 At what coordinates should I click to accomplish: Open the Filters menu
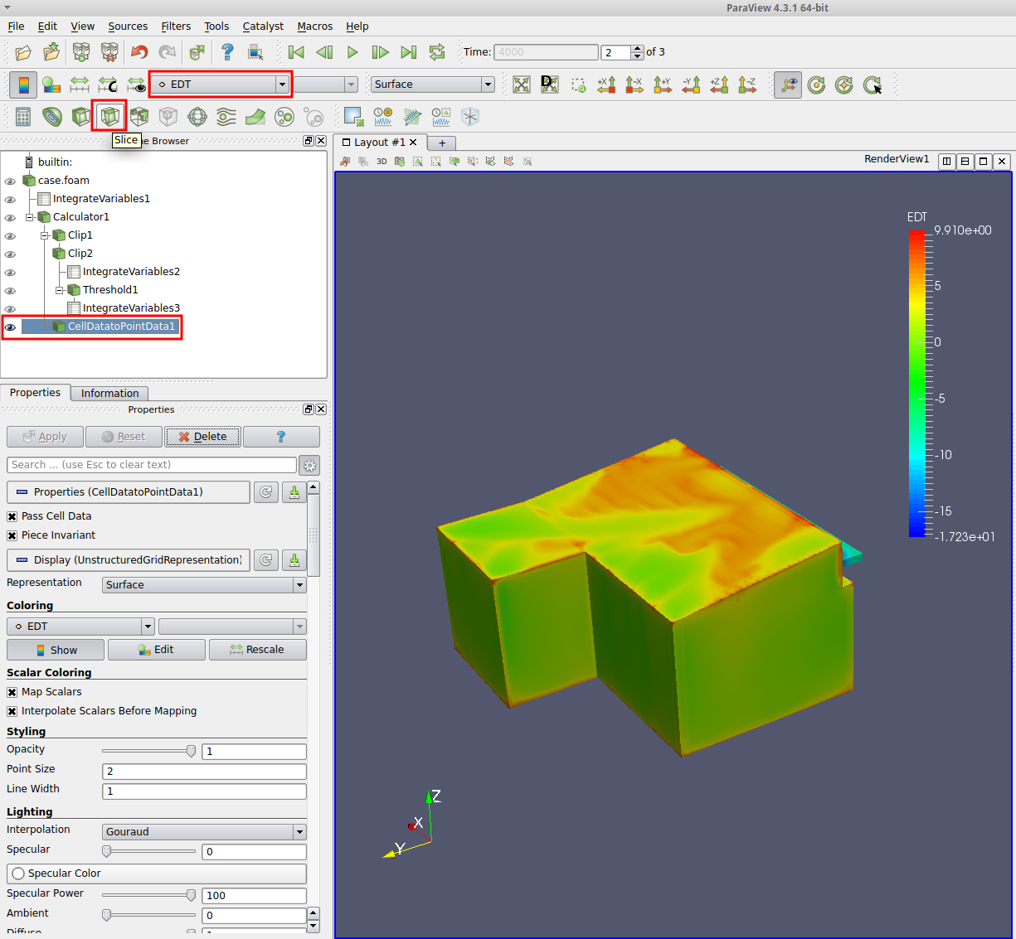176,27
